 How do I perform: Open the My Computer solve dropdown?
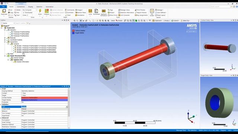[x=30, y=10]
